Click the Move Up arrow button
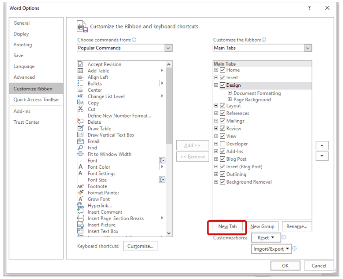The image size is (343, 279). coord(322,146)
